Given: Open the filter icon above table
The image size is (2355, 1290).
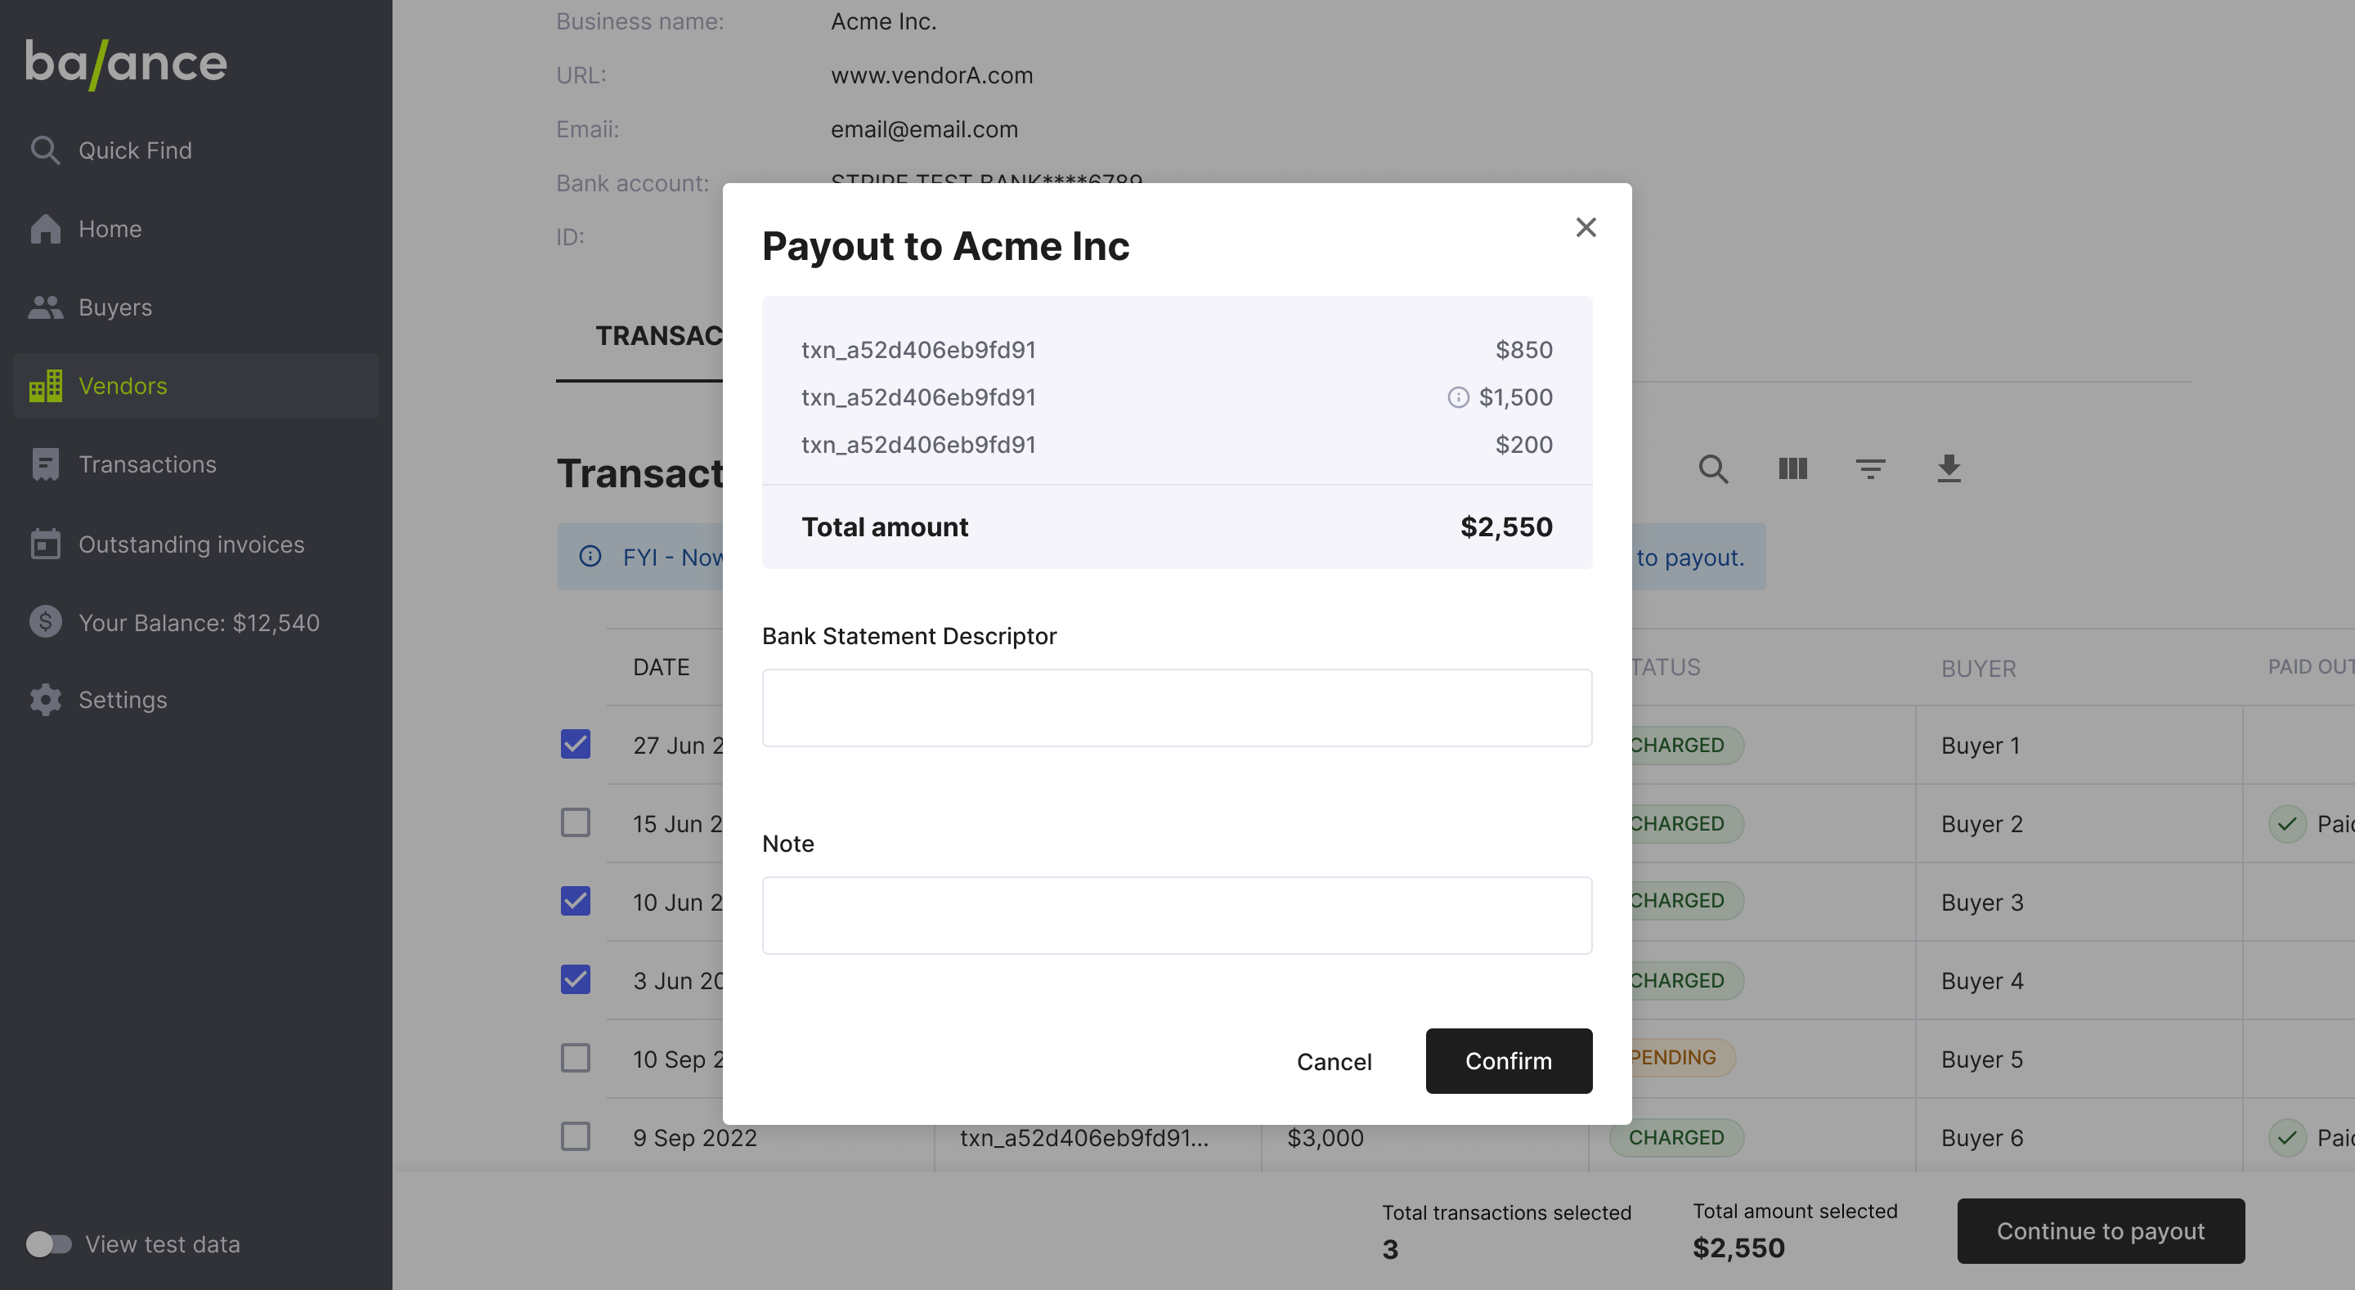Looking at the screenshot, I should (1870, 469).
